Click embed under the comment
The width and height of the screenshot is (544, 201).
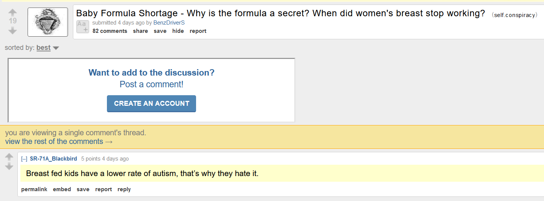[62, 189]
